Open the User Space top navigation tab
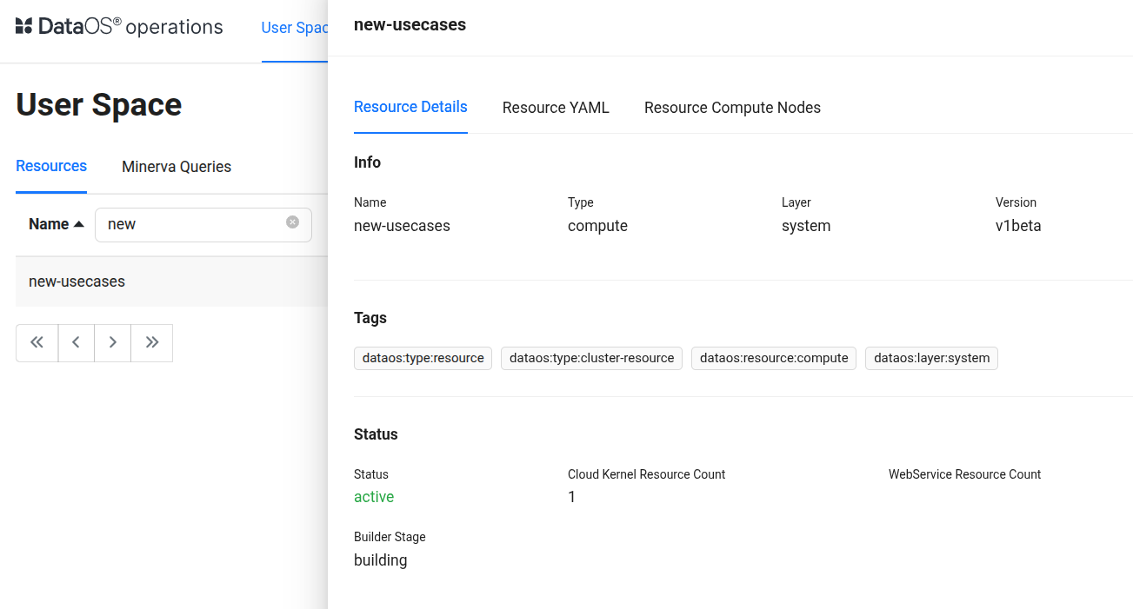Image resolution: width=1133 pixels, height=609 pixels. click(294, 28)
